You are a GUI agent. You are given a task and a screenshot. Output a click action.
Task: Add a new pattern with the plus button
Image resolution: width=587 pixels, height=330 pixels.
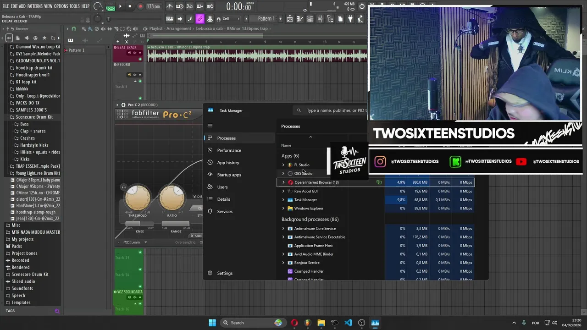pos(280,19)
